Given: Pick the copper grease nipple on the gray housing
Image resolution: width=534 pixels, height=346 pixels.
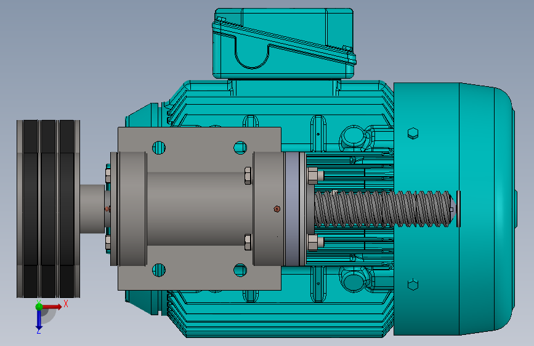Looking at the screenshot, I should 277,209.
